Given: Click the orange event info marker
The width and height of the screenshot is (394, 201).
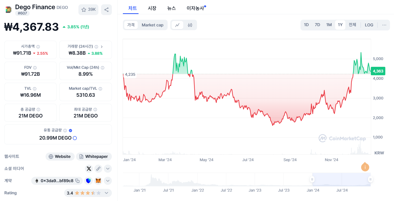Looking at the screenshot, I should tap(365, 167).
